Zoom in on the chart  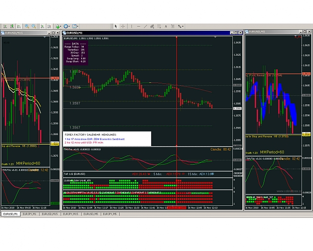pyautogui.click(x=27, y=26)
